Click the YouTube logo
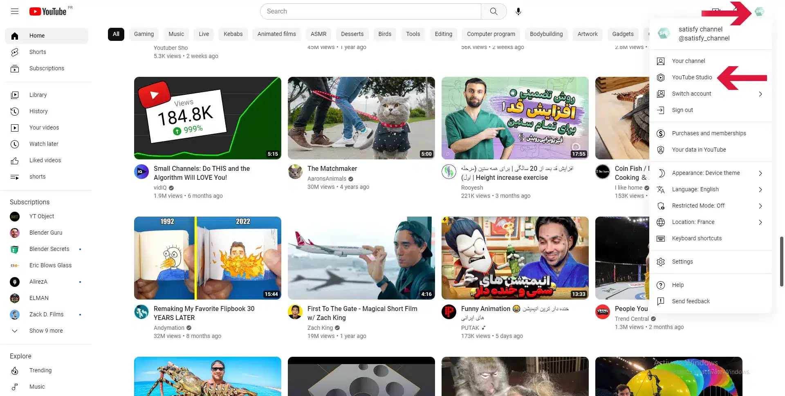This screenshot has width=785, height=396. [x=48, y=11]
